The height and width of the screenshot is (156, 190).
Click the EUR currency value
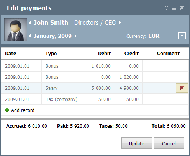pyautogui.click(x=154, y=36)
